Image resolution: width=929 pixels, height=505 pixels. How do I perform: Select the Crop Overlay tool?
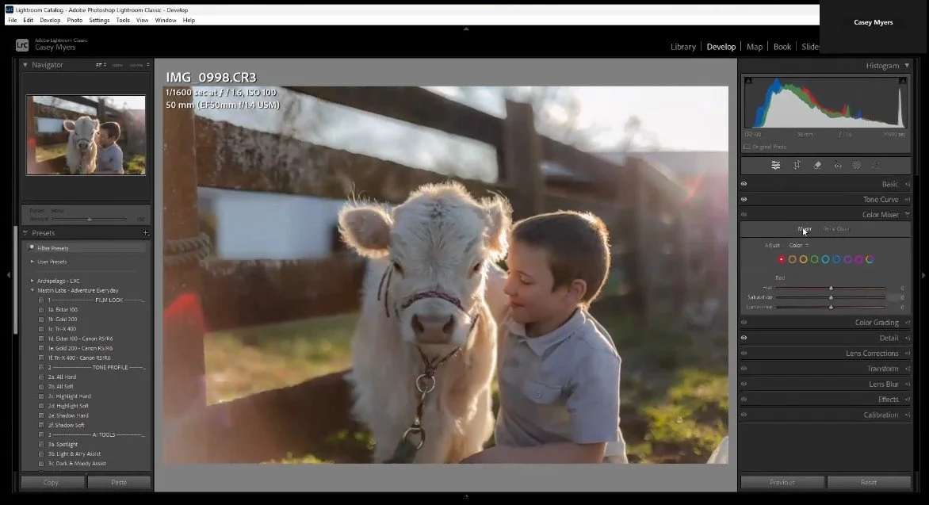click(x=797, y=165)
